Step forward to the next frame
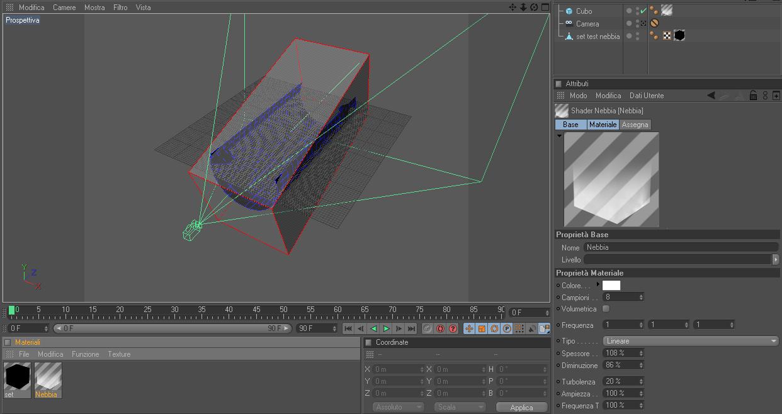Viewport: 782px width, 414px height. (x=399, y=328)
